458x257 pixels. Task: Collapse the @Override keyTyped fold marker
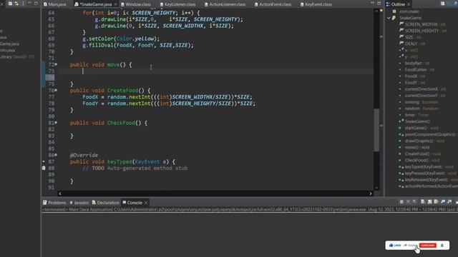[56, 155]
